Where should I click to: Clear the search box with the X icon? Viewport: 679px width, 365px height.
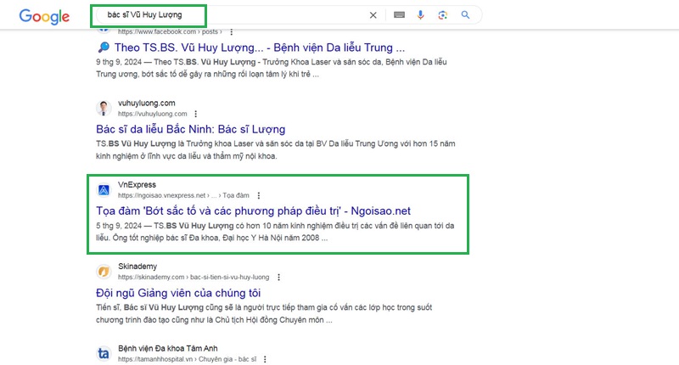[x=373, y=15]
